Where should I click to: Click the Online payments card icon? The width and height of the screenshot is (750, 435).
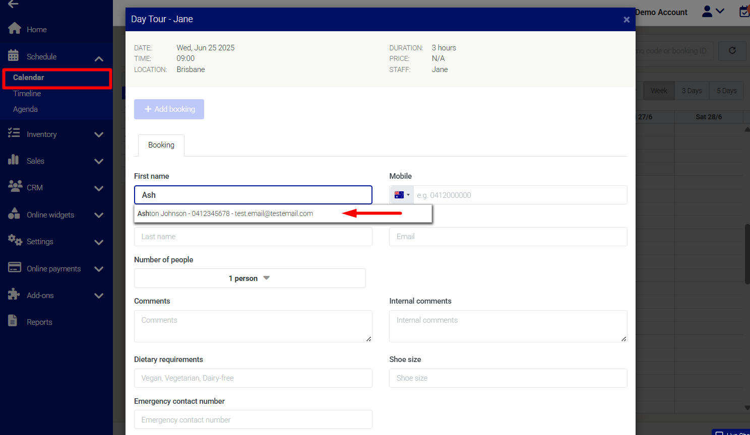coord(15,267)
